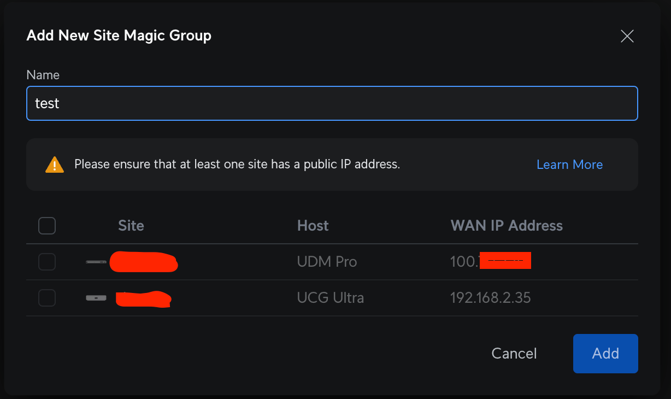Check the select-all checkbox in the table header

point(47,225)
